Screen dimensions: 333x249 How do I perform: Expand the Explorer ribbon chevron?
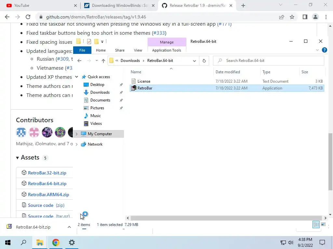pyautogui.click(x=317, y=50)
